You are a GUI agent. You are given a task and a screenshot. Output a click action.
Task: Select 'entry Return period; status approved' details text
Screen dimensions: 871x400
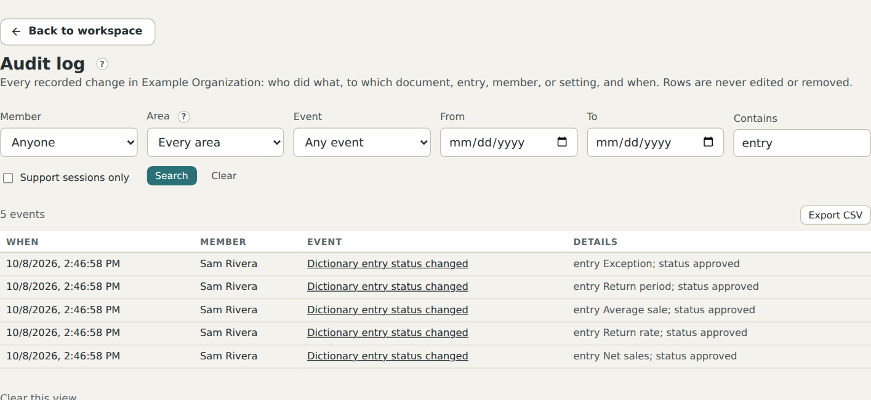pos(666,287)
